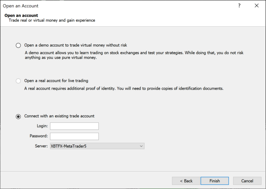The width and height of the screenshot is (266, 189).
Task: Click the help question mark icon
Action: (x=239, y=6)
